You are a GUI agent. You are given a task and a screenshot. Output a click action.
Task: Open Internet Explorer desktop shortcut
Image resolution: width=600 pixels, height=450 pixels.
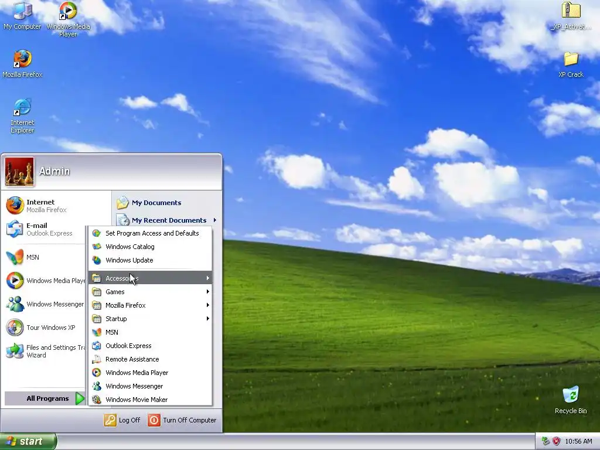tap(22, 115)
